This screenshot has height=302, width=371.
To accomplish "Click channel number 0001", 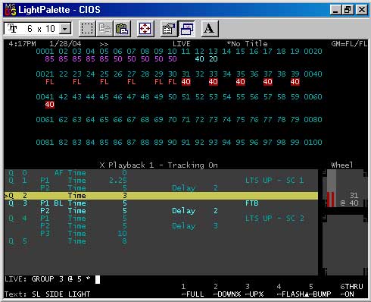I will click(x=45, y=52).
